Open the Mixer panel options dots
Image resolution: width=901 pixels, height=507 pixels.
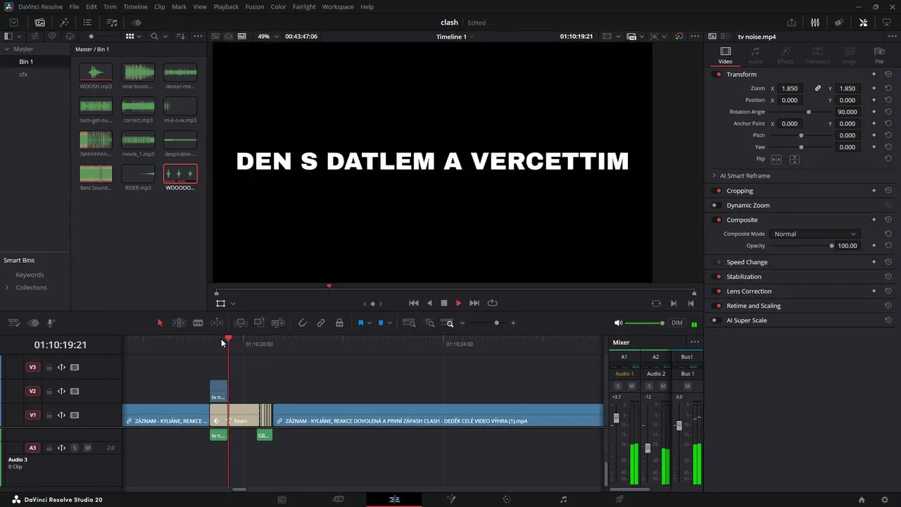click(695, 342)
